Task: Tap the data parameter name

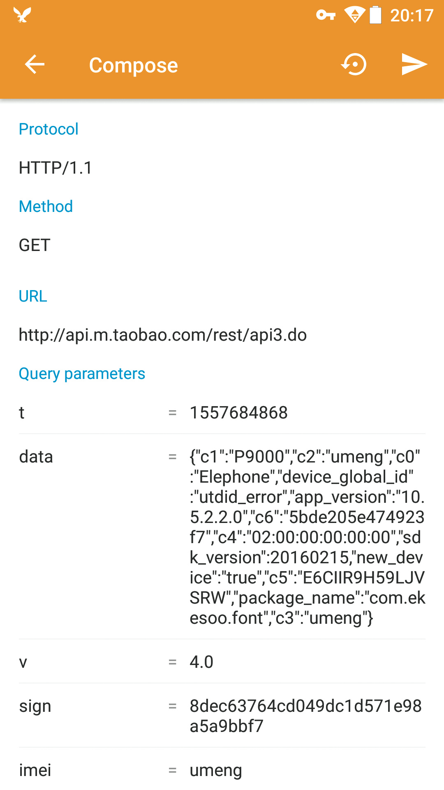Action: [36, 457]
